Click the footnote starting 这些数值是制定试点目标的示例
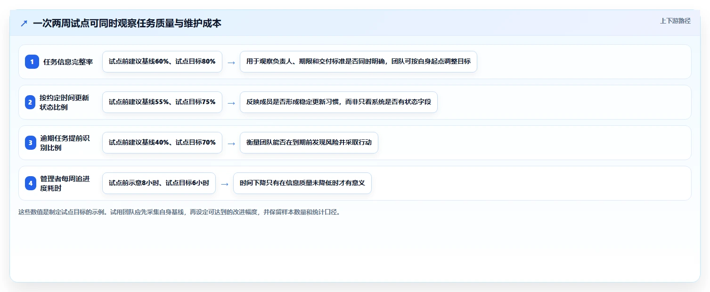The height and width of the screenshot is (292, 710). point(179,212)
